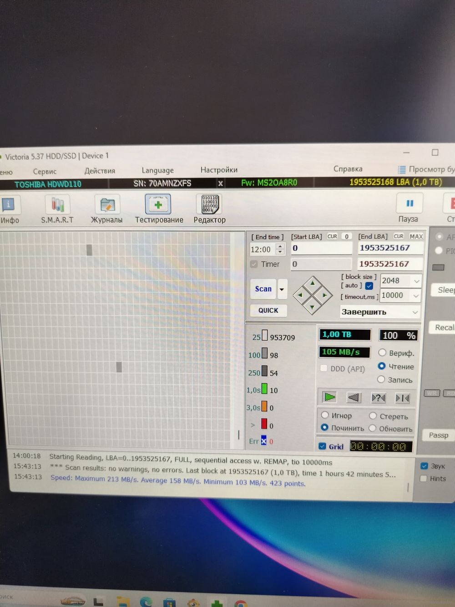Expand the timeout 10000 dropdown
455x607 pixels.
pyautogui.click(x=416, y=296)
